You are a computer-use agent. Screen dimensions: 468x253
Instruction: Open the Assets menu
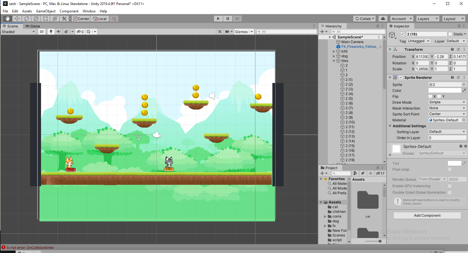(27, 11)
